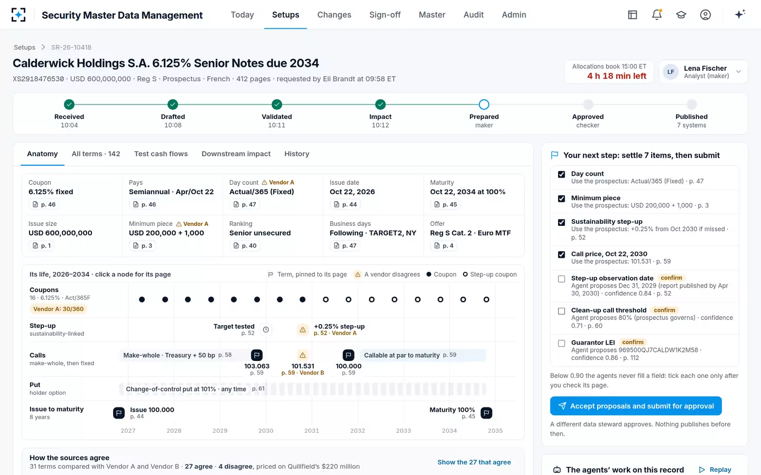Launch the AI sparkle assistant icon
Screen dimensions: 761x475
(x=740, y=14)
